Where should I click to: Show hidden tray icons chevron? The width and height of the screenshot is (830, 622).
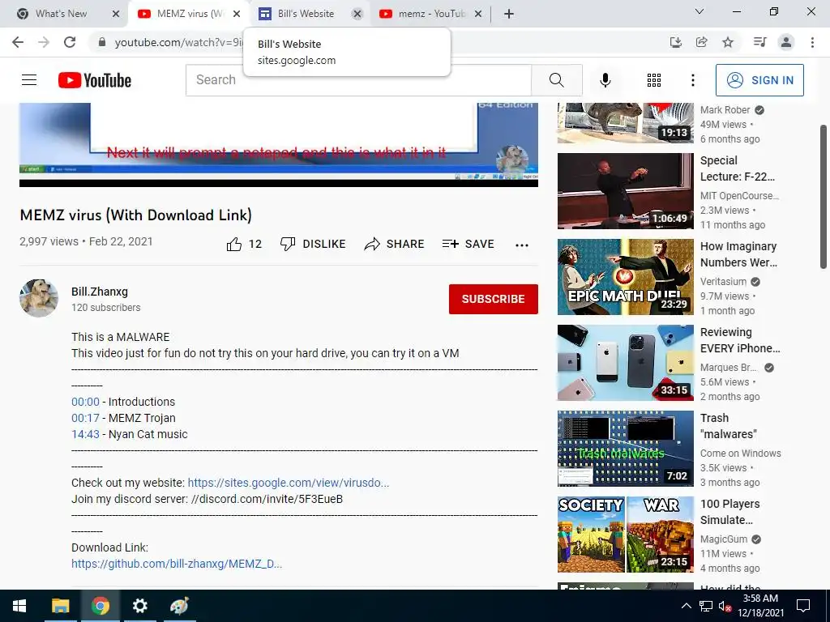click(686, 606)
